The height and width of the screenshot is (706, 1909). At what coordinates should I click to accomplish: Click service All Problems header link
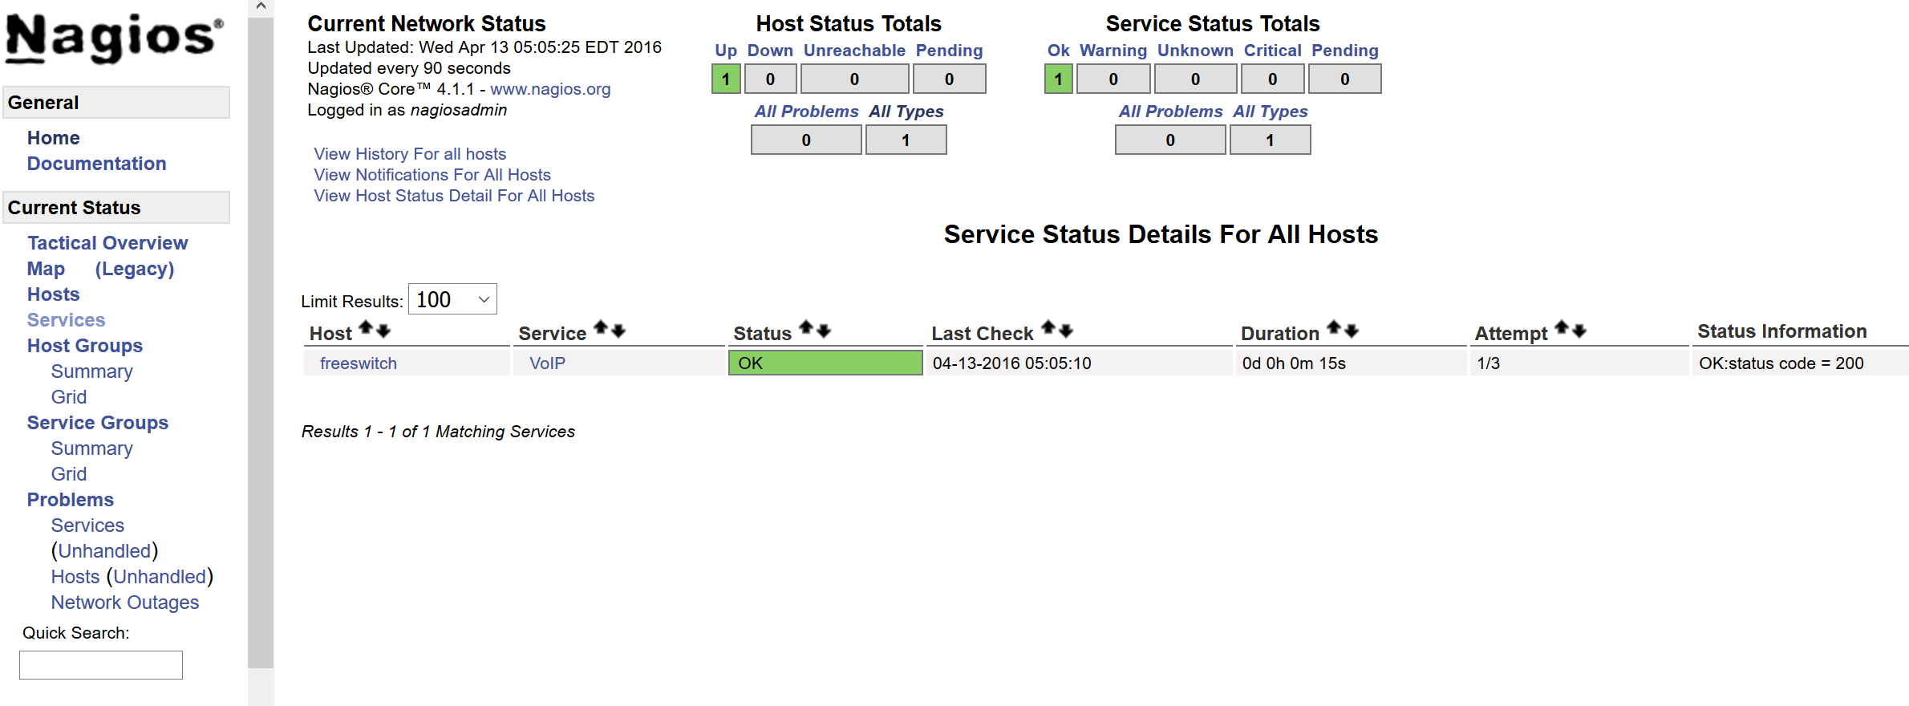coord(1170,112)
